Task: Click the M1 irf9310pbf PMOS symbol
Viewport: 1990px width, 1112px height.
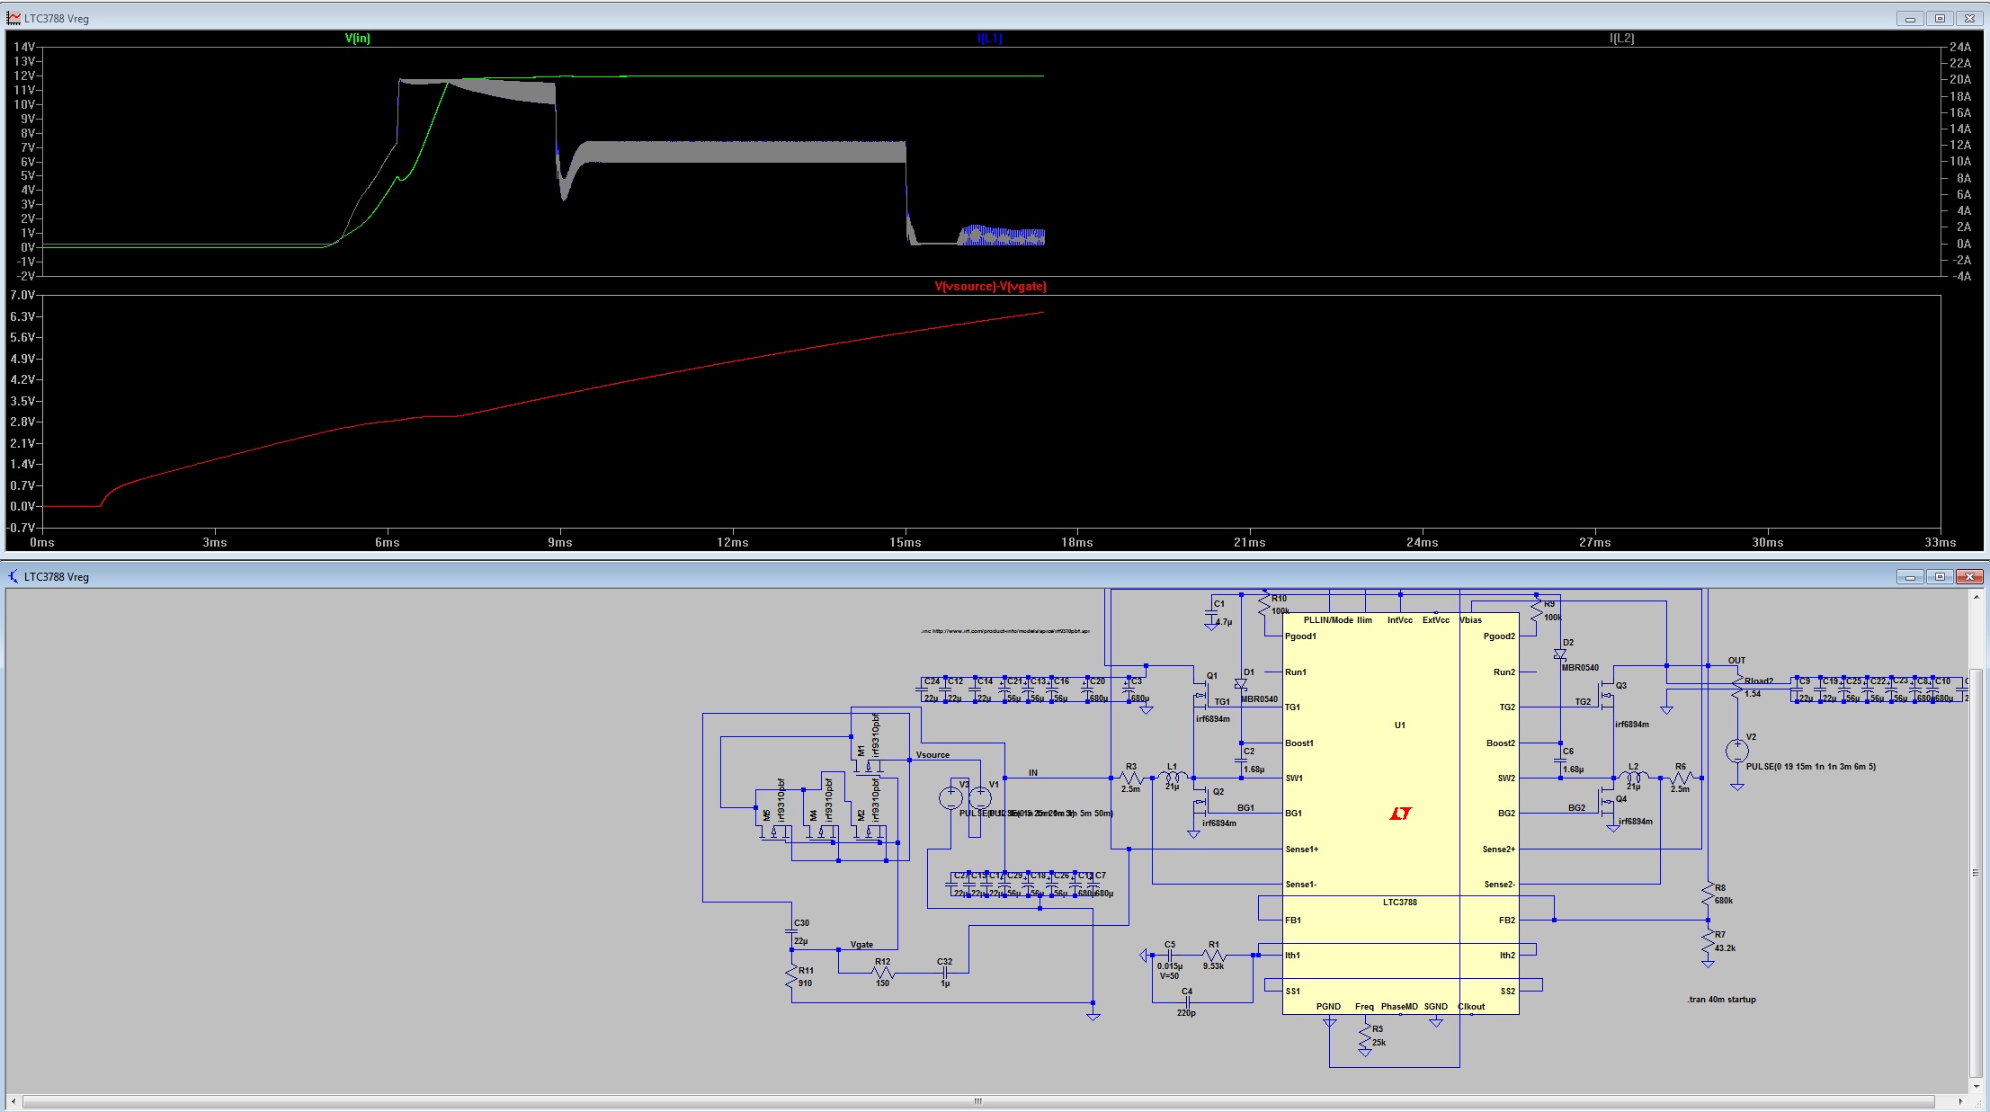Action: pos(869,766)
